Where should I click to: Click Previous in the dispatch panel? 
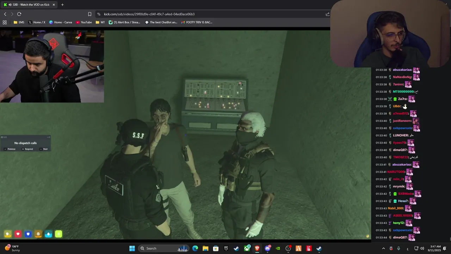tap(10, 149)
